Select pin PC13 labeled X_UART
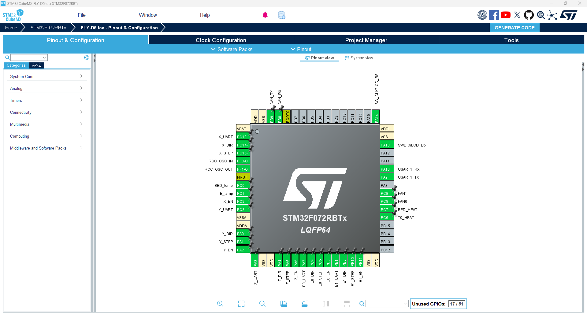The height and width of the screenshot is (315, 587). [243, 137]
